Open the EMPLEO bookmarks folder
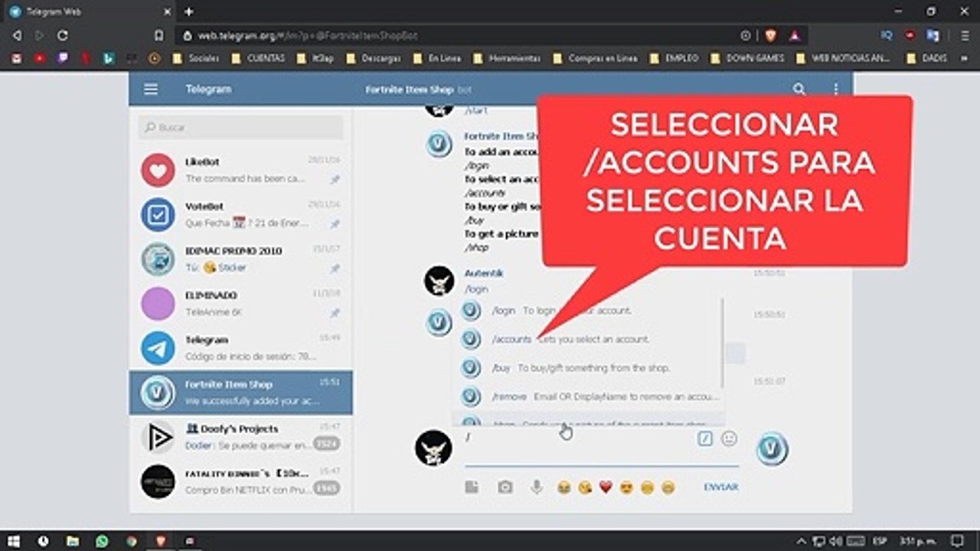The height and width of the screenshot is (551, 980). click(x=675, y=58)
